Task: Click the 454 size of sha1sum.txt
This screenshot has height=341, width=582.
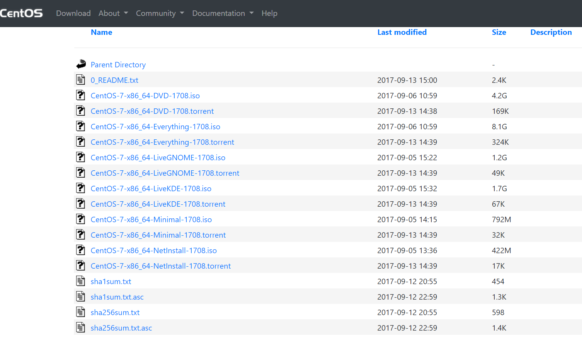Action: click(x=498, y=281)
